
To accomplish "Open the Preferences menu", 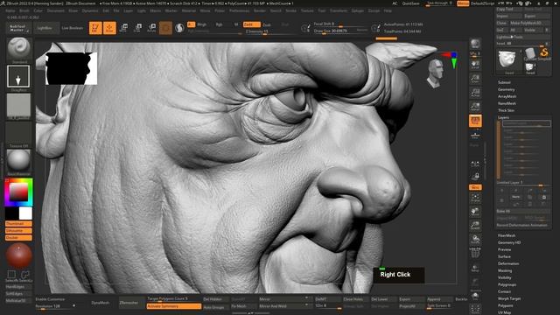I will (x=239, y=10).
